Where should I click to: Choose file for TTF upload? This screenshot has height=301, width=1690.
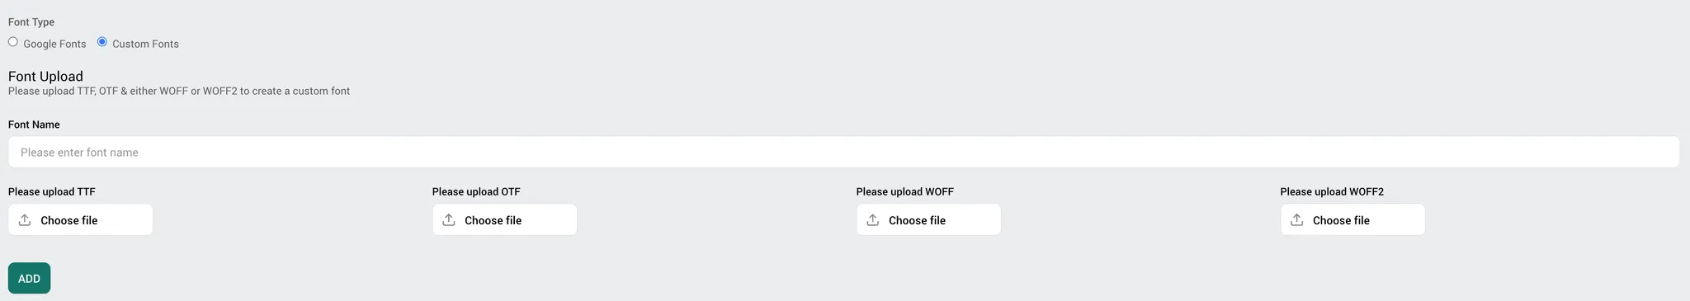[81, 220]
